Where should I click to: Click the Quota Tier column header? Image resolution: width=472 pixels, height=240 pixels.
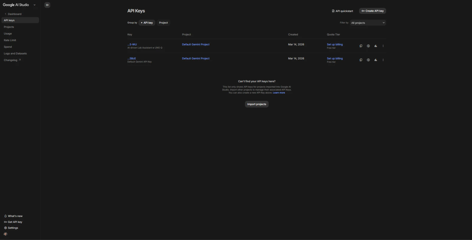[333, 34]
